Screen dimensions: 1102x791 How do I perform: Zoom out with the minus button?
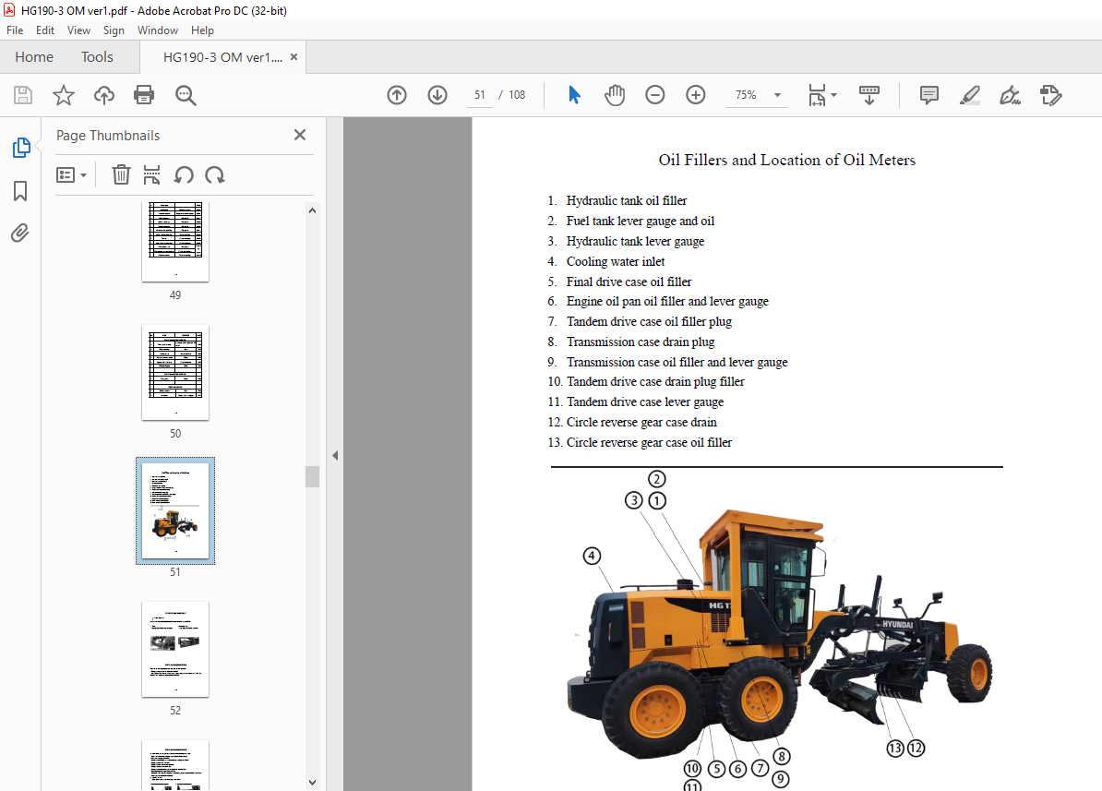pyautogui.click(x=655, y=95)
